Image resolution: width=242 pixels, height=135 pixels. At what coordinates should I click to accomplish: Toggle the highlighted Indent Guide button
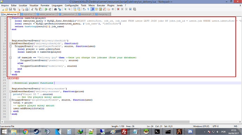(93, 9)
